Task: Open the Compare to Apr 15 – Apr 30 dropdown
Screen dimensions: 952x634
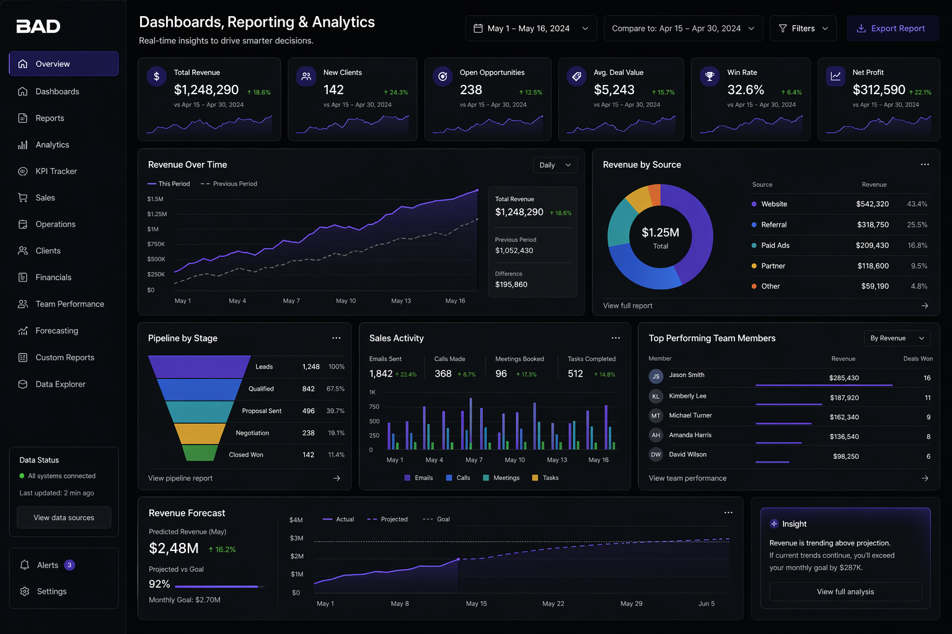Action: point(683,28)
